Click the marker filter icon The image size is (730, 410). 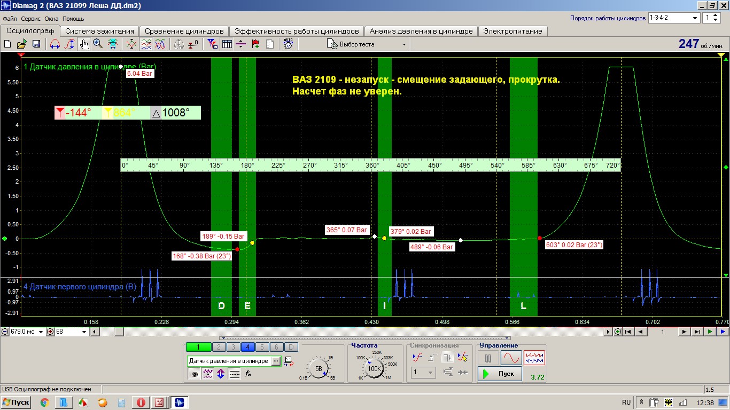(212, 44)
